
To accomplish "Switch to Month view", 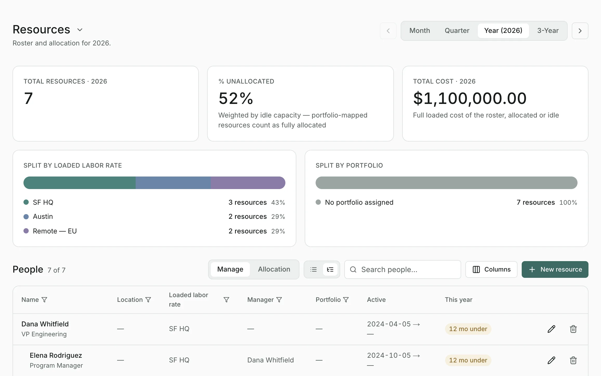I will click(x=419, y=31).
